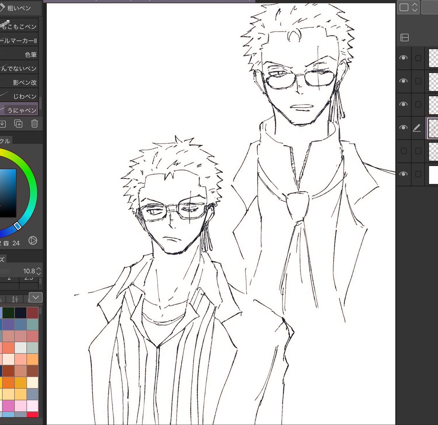The height and width of the screenshot is (425, 438).
Task: Check the white paper layer's box
Action: point(418,174)
